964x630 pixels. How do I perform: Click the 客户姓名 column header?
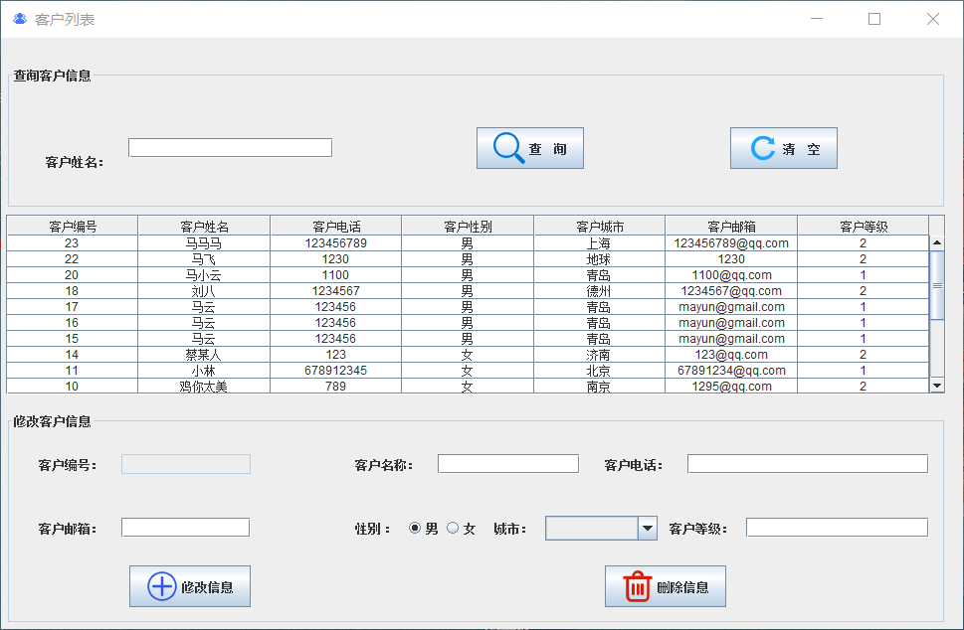click(204, 226)
